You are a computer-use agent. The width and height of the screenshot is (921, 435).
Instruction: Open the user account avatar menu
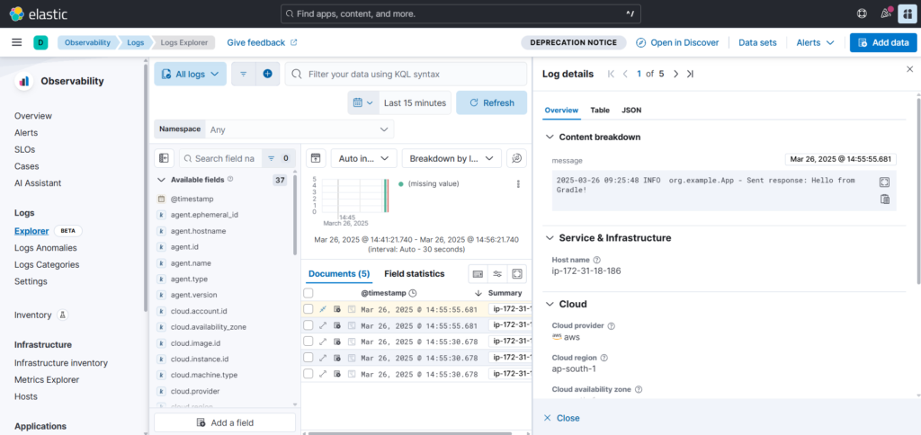point(907,13)
